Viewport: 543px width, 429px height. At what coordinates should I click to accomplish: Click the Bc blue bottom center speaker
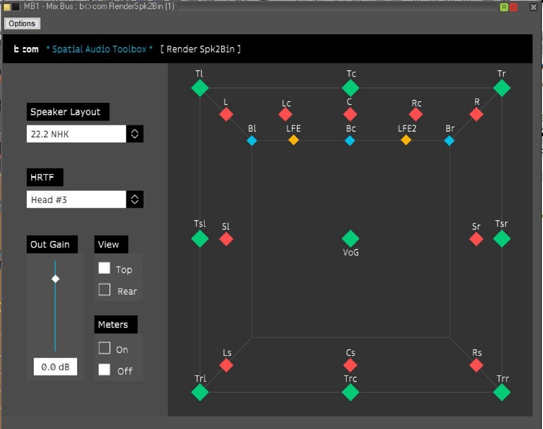click(350, 140)
